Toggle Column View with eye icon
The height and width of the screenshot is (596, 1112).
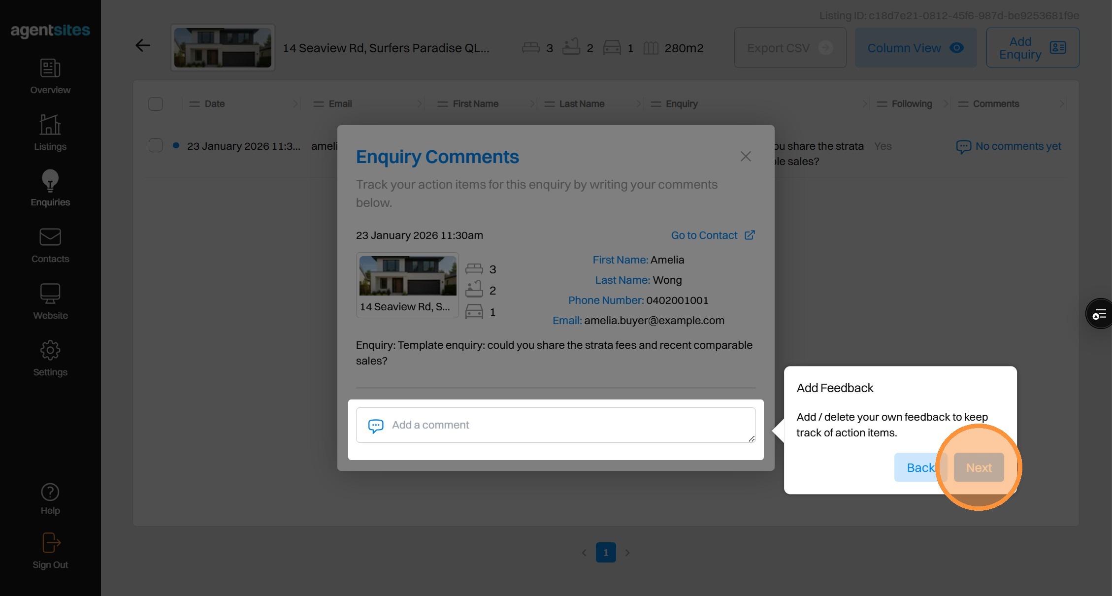[x=915, y=48]
